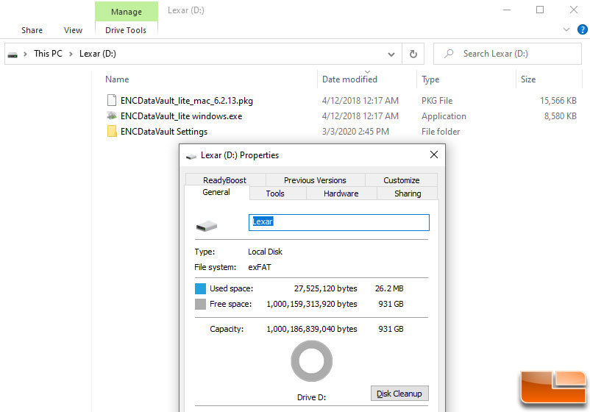The height and width of the screenshot is (412, 590).
Task: Click the drive icon in the address bar
Action: pyautogui.click(x=13, y=54)
